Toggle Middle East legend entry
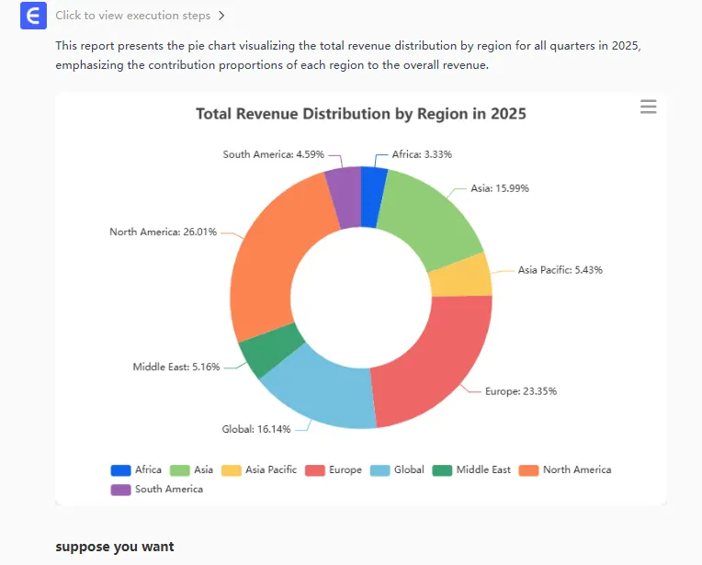The width and height of the screenshot is (702, 565). [472, 469]
